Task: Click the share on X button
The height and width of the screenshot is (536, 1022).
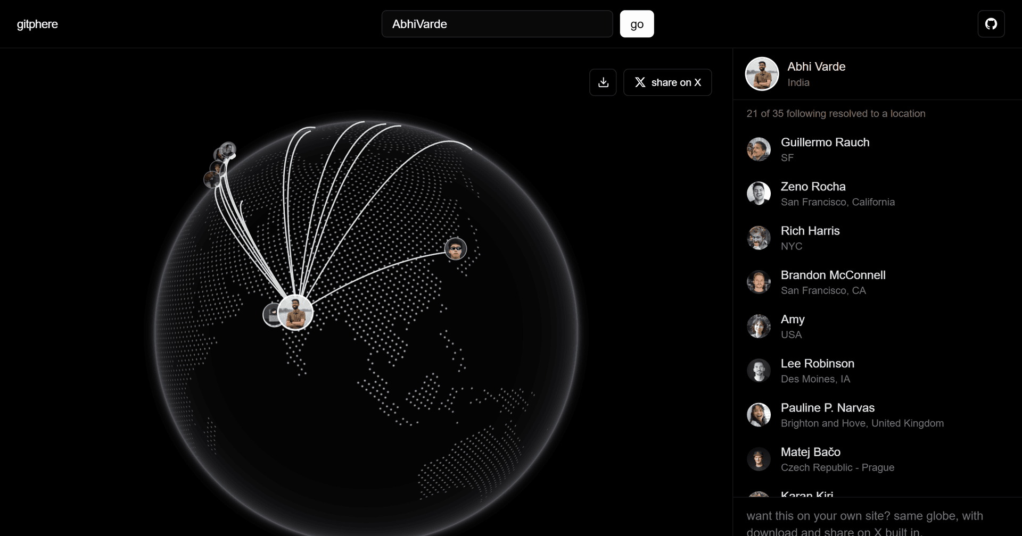Action: tap(667, 82)
